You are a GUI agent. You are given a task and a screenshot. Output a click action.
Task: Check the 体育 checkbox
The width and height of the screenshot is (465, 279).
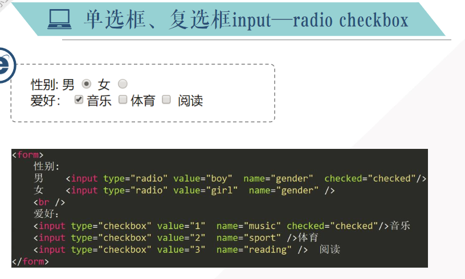(123, 99)
